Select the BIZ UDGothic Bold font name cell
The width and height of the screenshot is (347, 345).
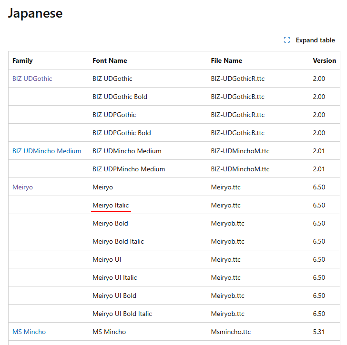tap(120, 97)
